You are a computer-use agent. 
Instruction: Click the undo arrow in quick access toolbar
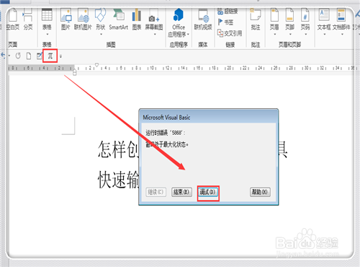click(x=3, y=56)
